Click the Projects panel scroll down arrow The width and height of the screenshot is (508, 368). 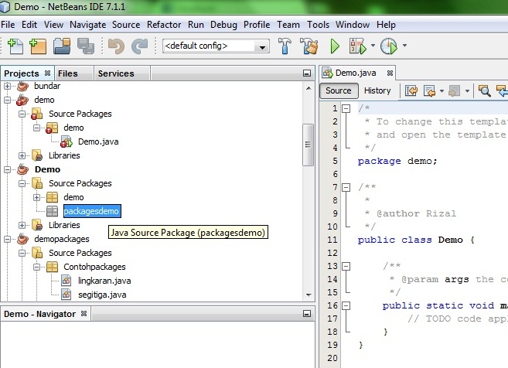309,295
